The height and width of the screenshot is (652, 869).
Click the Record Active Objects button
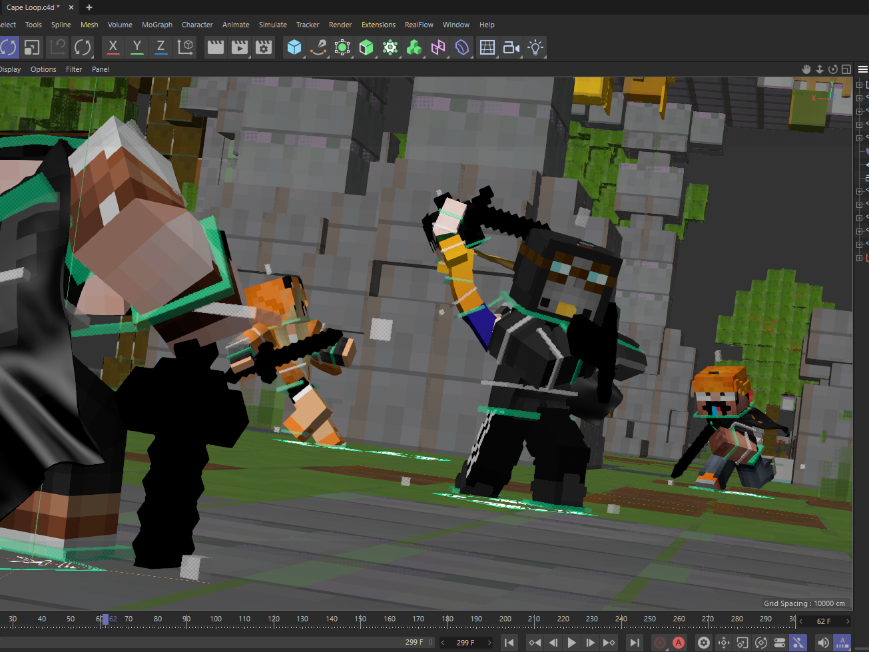pos(660,643)
